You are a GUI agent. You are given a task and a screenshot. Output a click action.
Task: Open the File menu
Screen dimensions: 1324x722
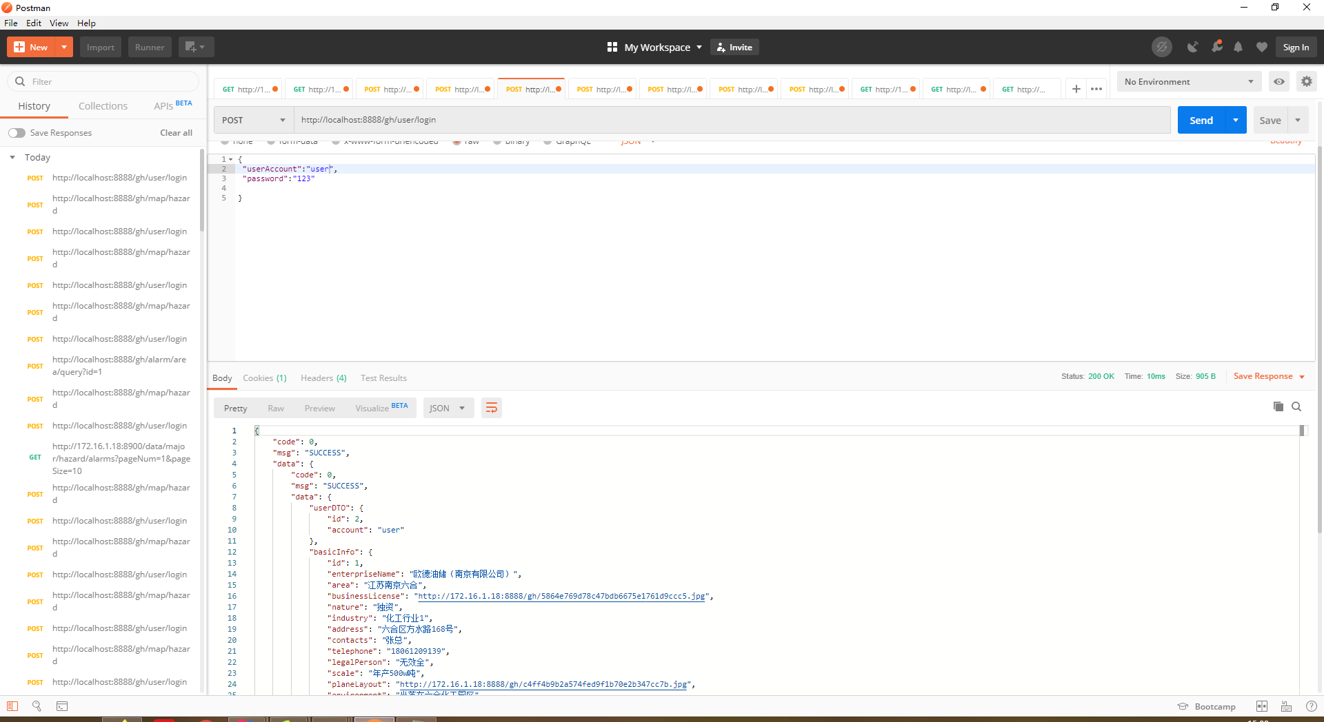[x=11, y=23]
